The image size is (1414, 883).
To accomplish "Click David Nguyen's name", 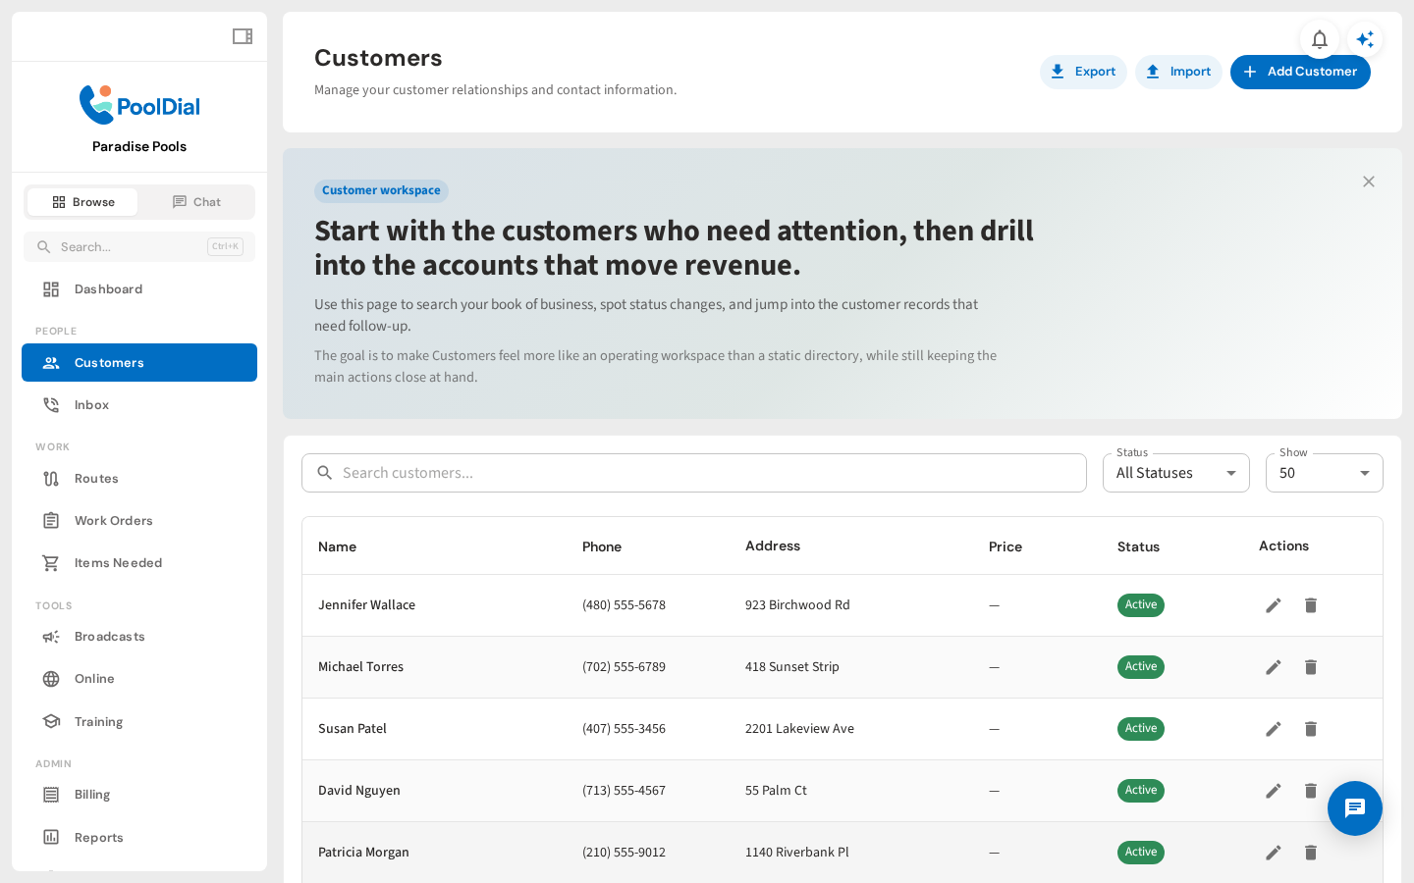I will tap(359, 791).
